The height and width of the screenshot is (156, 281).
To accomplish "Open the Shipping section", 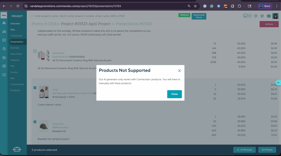I will tap(15, 60).
